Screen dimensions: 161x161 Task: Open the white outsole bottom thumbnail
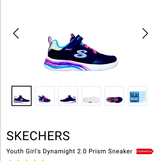coord(91,96)
